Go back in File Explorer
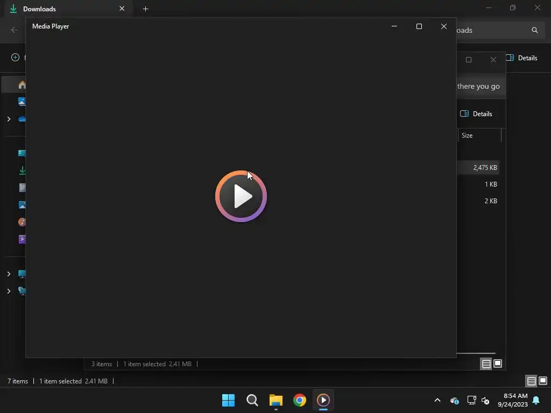This screenshot has width=551, height=413. (x=15, y=30)
